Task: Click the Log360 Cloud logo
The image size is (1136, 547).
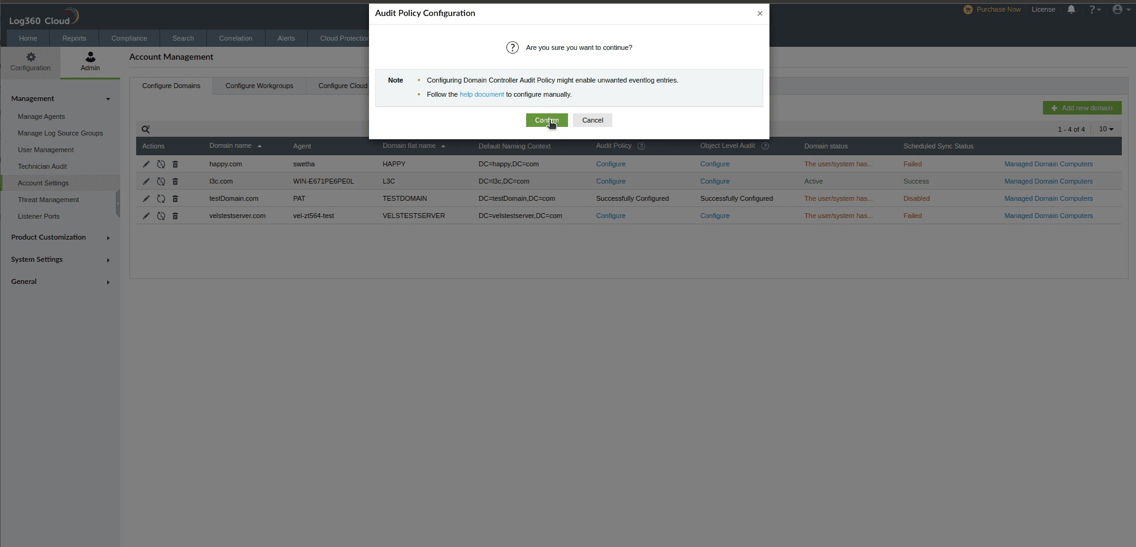Action: [43, 17]
